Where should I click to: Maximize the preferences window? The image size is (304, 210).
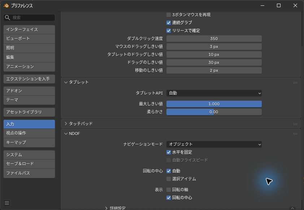point(279,5)
